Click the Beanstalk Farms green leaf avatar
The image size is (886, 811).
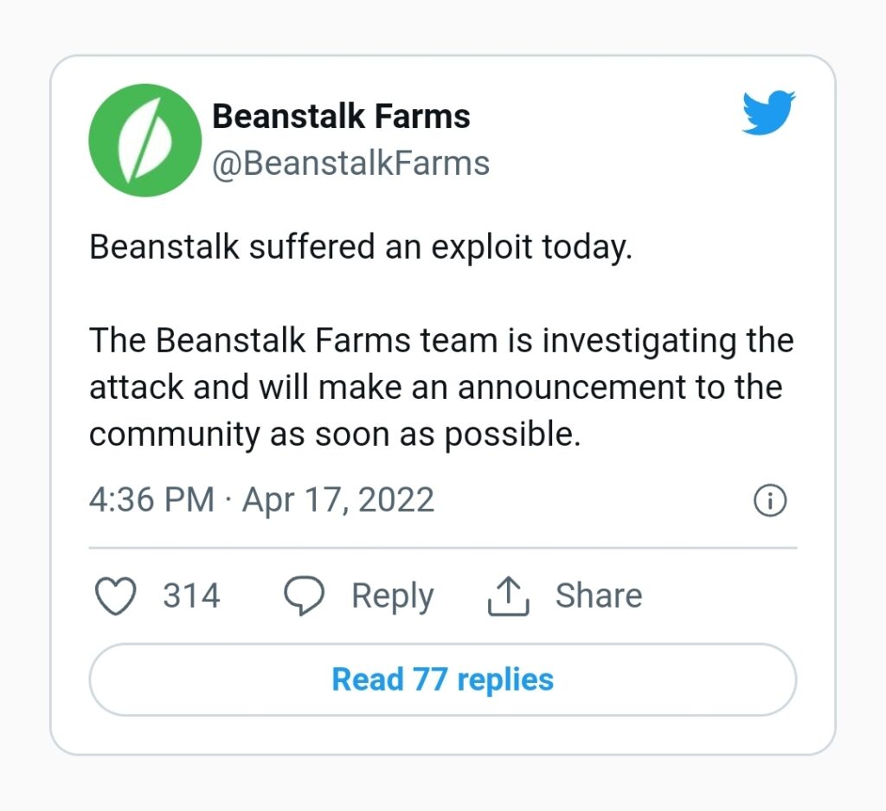click(145, 140)
